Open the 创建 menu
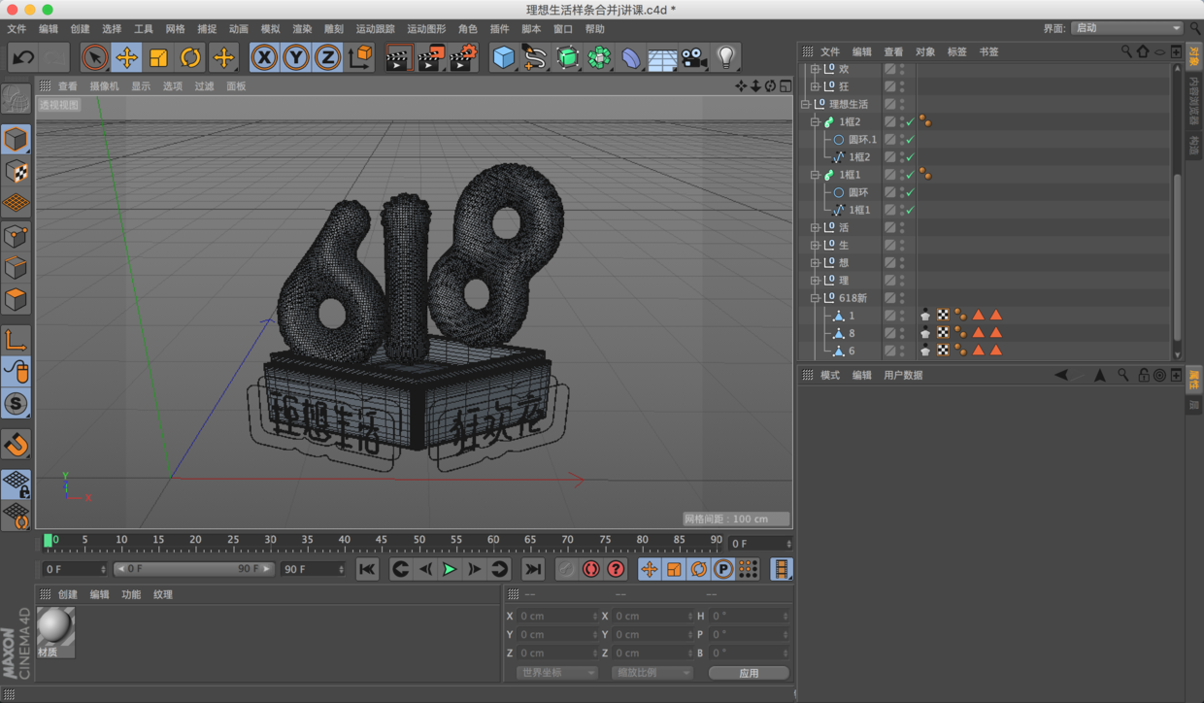 pos(80,29)
